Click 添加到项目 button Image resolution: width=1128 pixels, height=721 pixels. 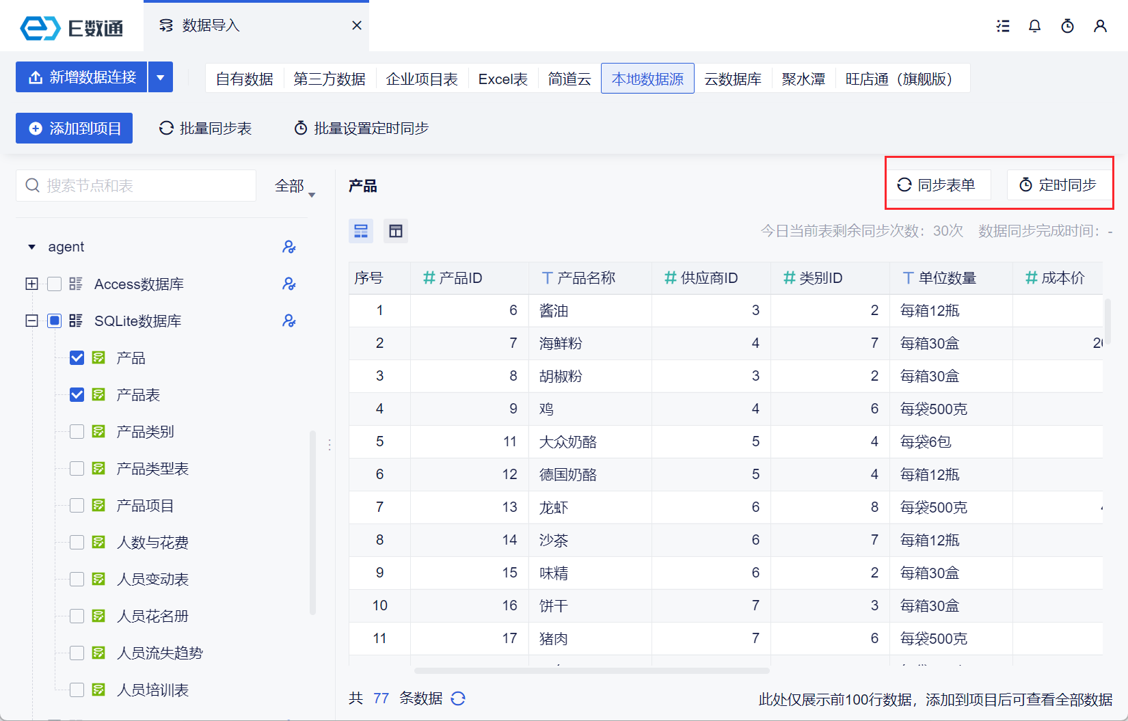(75, 128)
